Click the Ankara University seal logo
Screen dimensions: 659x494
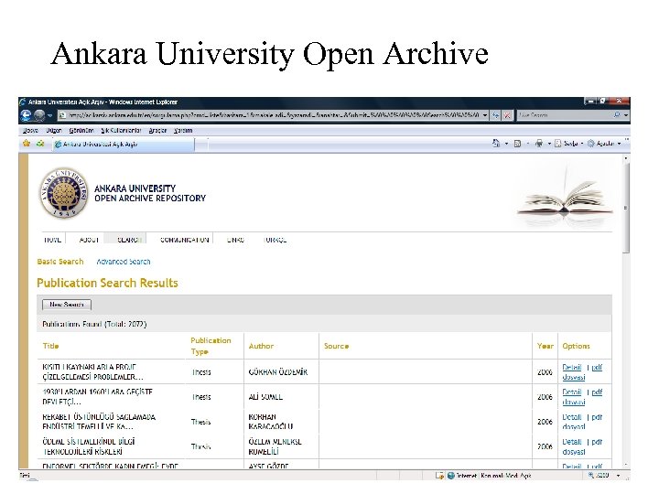coord(64,193)
